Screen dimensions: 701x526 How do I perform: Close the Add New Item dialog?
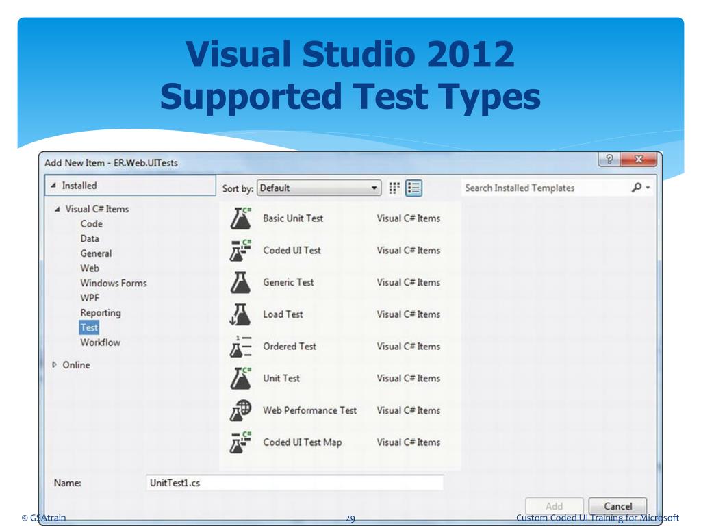[639, 159]
